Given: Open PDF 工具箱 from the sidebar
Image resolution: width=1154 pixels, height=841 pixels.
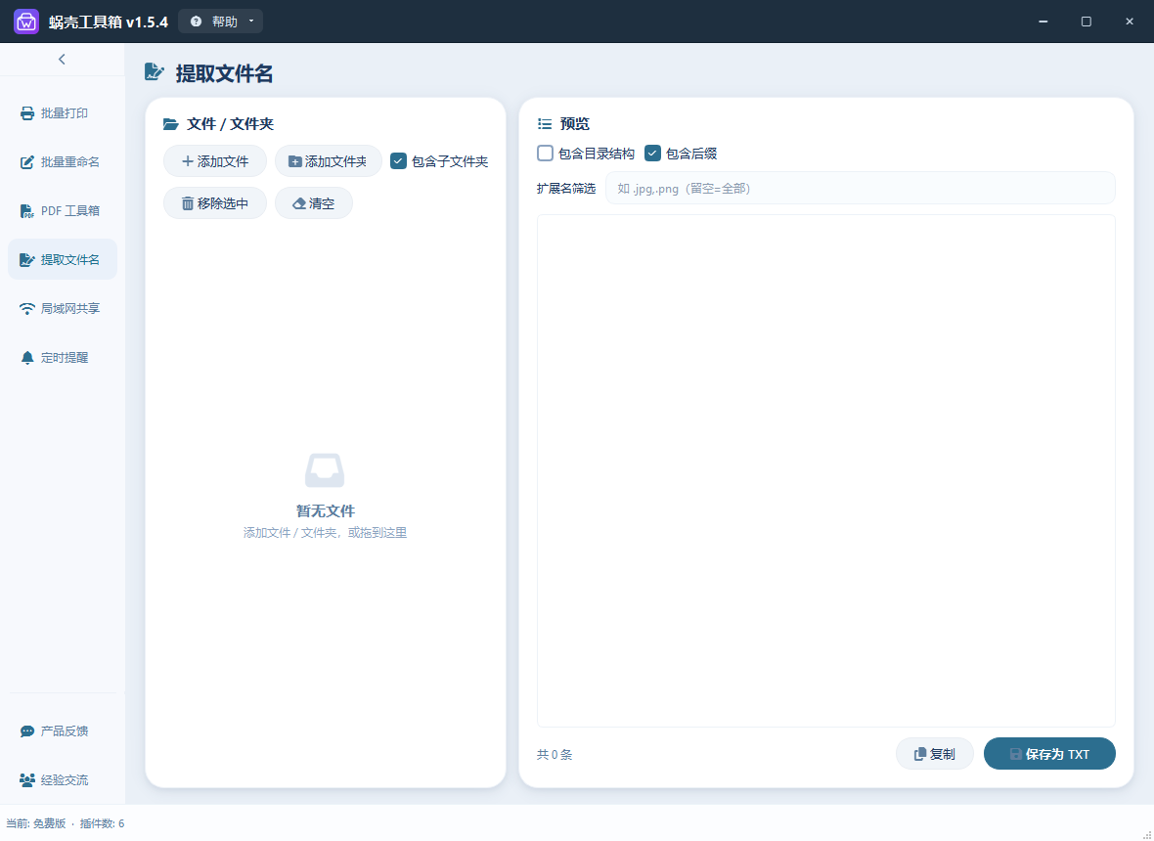Looking at the screenshot, I should (63, 211).
